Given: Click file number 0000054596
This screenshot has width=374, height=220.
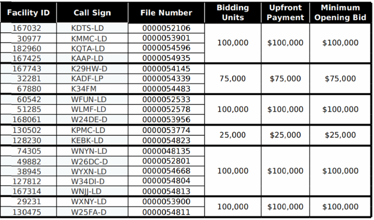Looking at the screenshot, I should pos(166,48).
